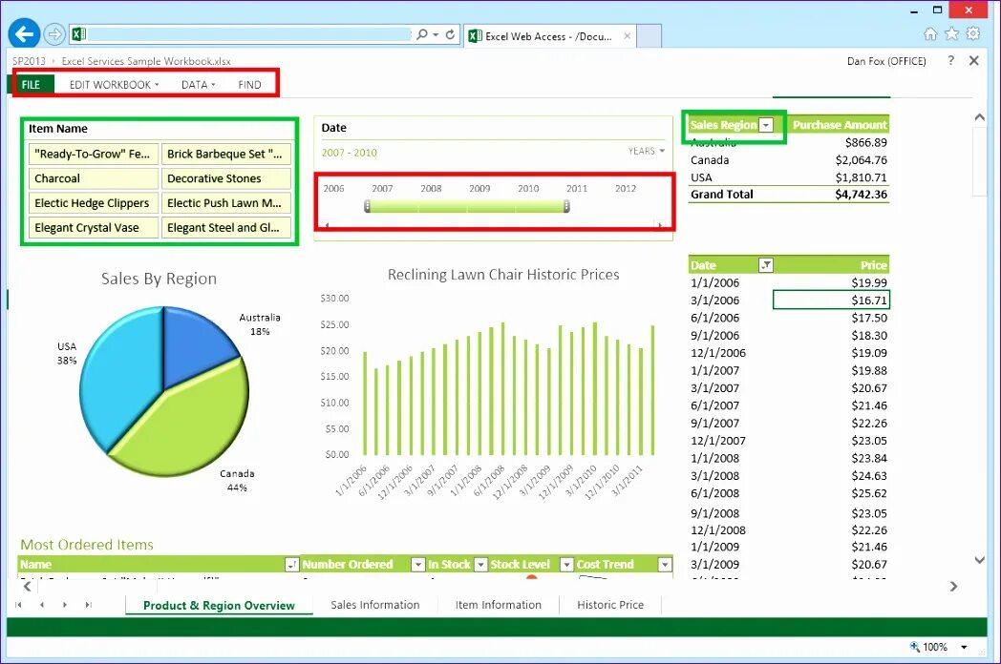Viewport: 1001px width, 664px height.
Task: Click SP2013 breadcrumb link
Action: pos(29,61)
